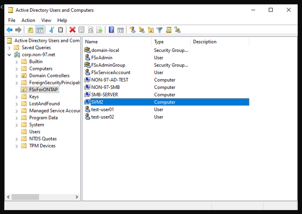Image resolution: width=302 pixels, height=214 pixels.
Task: Expand the Saved Queries node
Action: click(9, 48)
